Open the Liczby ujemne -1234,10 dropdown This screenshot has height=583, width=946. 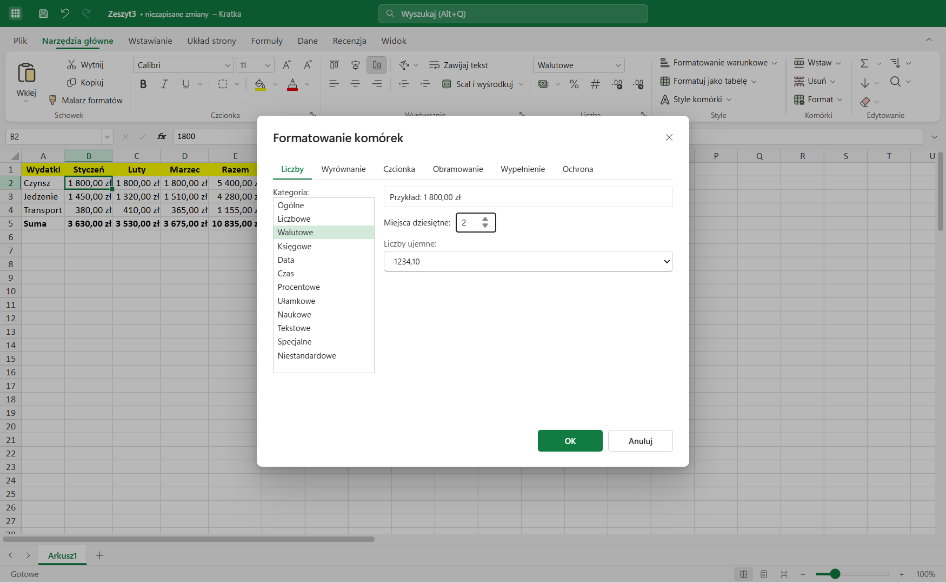pyautogui.click(x=528, y=261)
